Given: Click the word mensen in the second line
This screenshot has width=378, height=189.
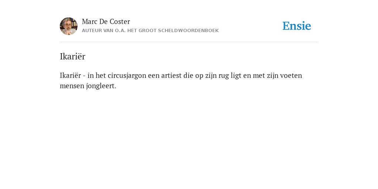Looking at the screenshot, I should click(72, 86).
